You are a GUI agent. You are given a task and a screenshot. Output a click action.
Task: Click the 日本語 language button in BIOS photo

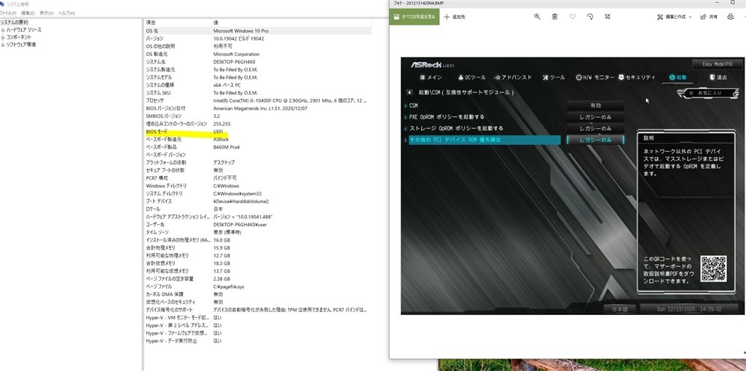point(619,309)
